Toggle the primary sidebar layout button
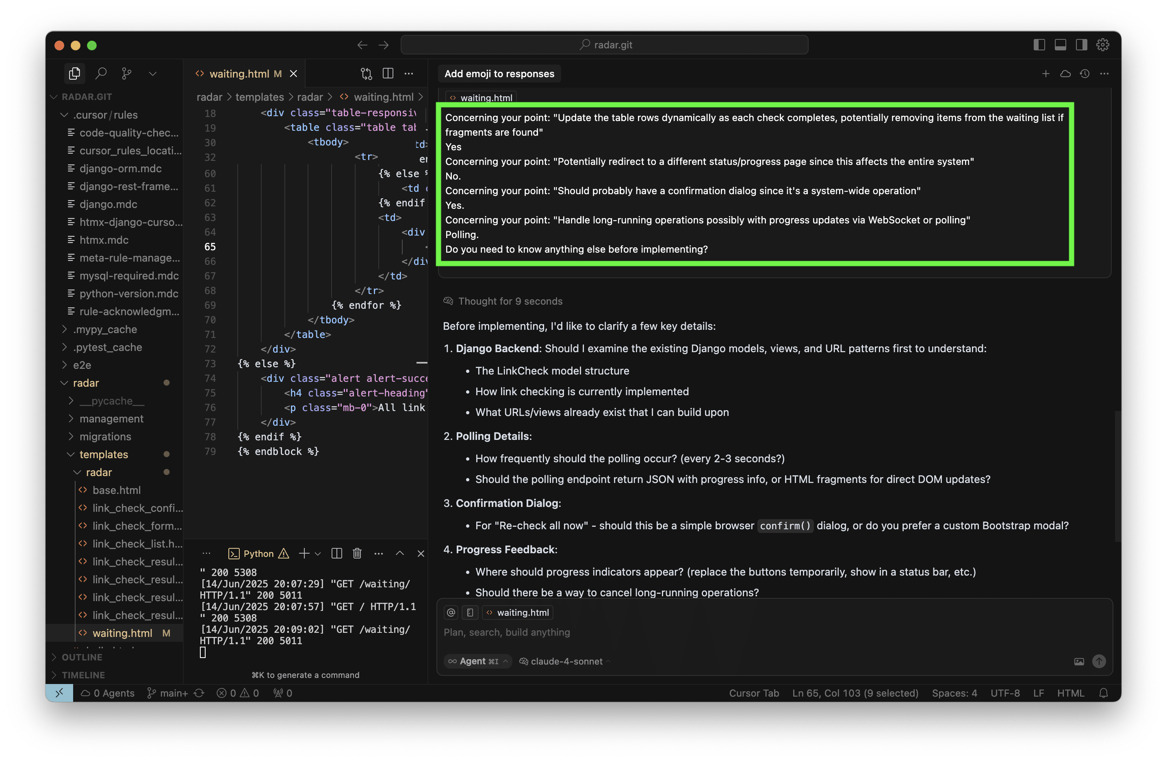Image resolution: width=1167 pixels, height=762 pixels. point(1039,45)
